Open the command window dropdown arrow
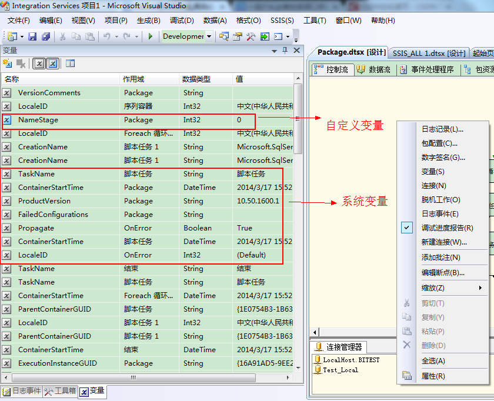Viewport: 494px width, 401px height. (288, 37)
